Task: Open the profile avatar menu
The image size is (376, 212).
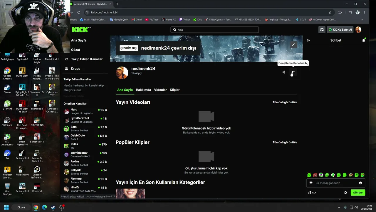Action: [x=358, y=30]
